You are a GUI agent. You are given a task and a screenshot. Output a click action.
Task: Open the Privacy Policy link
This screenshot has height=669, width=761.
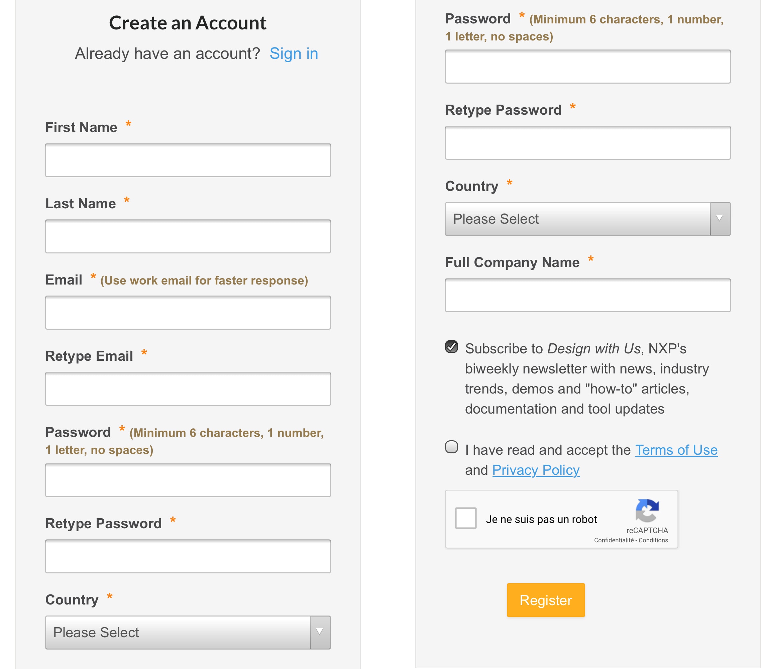[x=536, y=470]
